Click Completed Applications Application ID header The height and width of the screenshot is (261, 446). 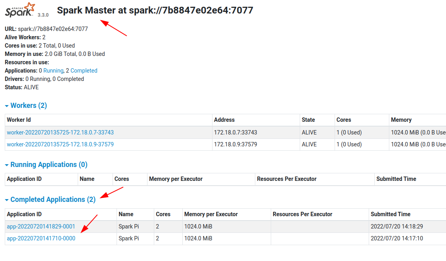pyautogui.click(x=24, y=214)
